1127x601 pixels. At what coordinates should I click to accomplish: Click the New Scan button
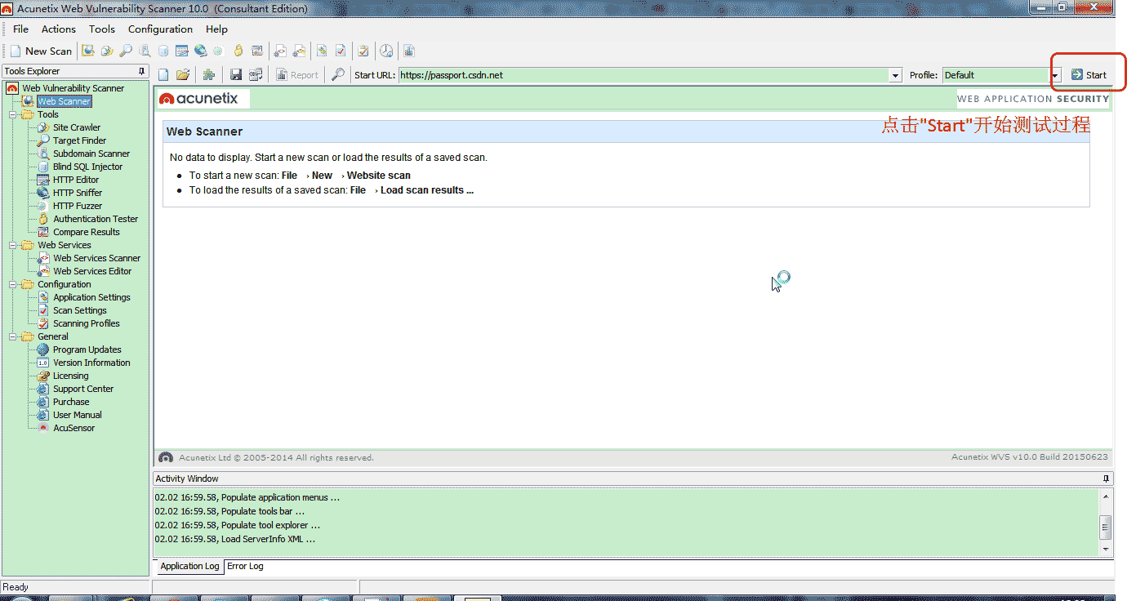(x=41, y=50)
